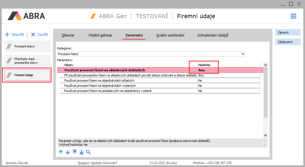
Task: Click the magnifier search icon
Action: (x=89, y=152)
